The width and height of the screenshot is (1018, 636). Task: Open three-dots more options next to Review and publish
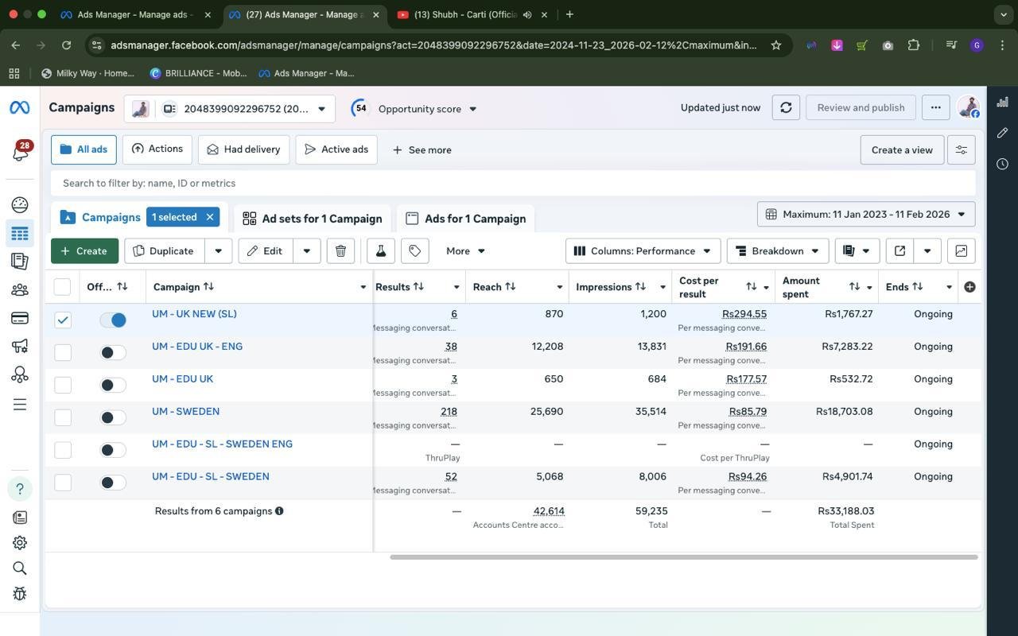(935, 107)
